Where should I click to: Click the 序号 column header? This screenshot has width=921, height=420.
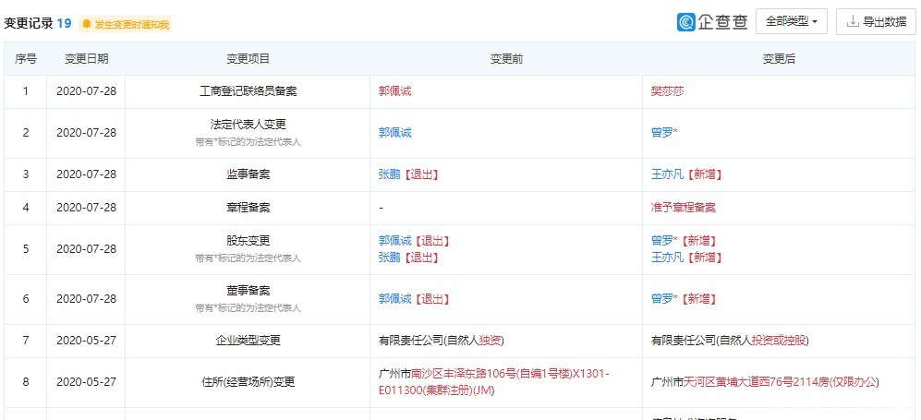coord(25,59)
